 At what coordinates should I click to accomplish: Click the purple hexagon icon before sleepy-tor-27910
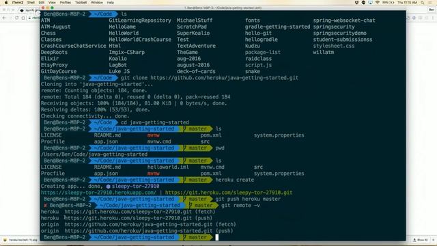point(108,187)
